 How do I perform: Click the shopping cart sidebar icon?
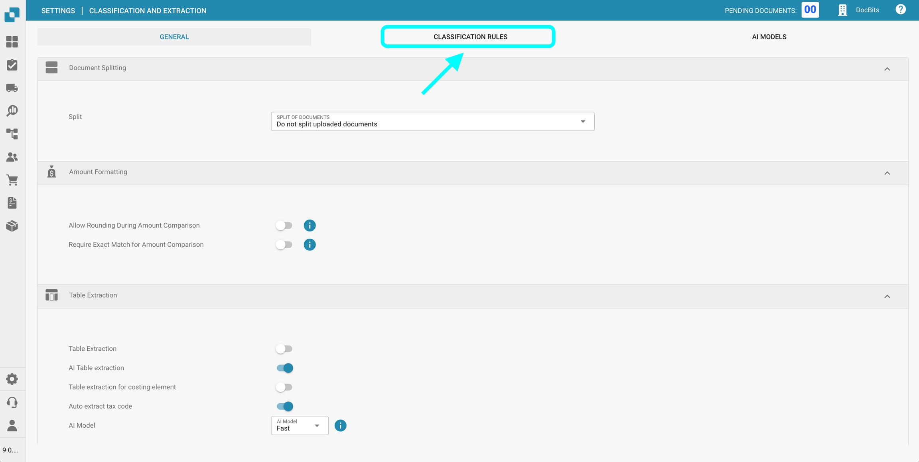pos(12,180)
